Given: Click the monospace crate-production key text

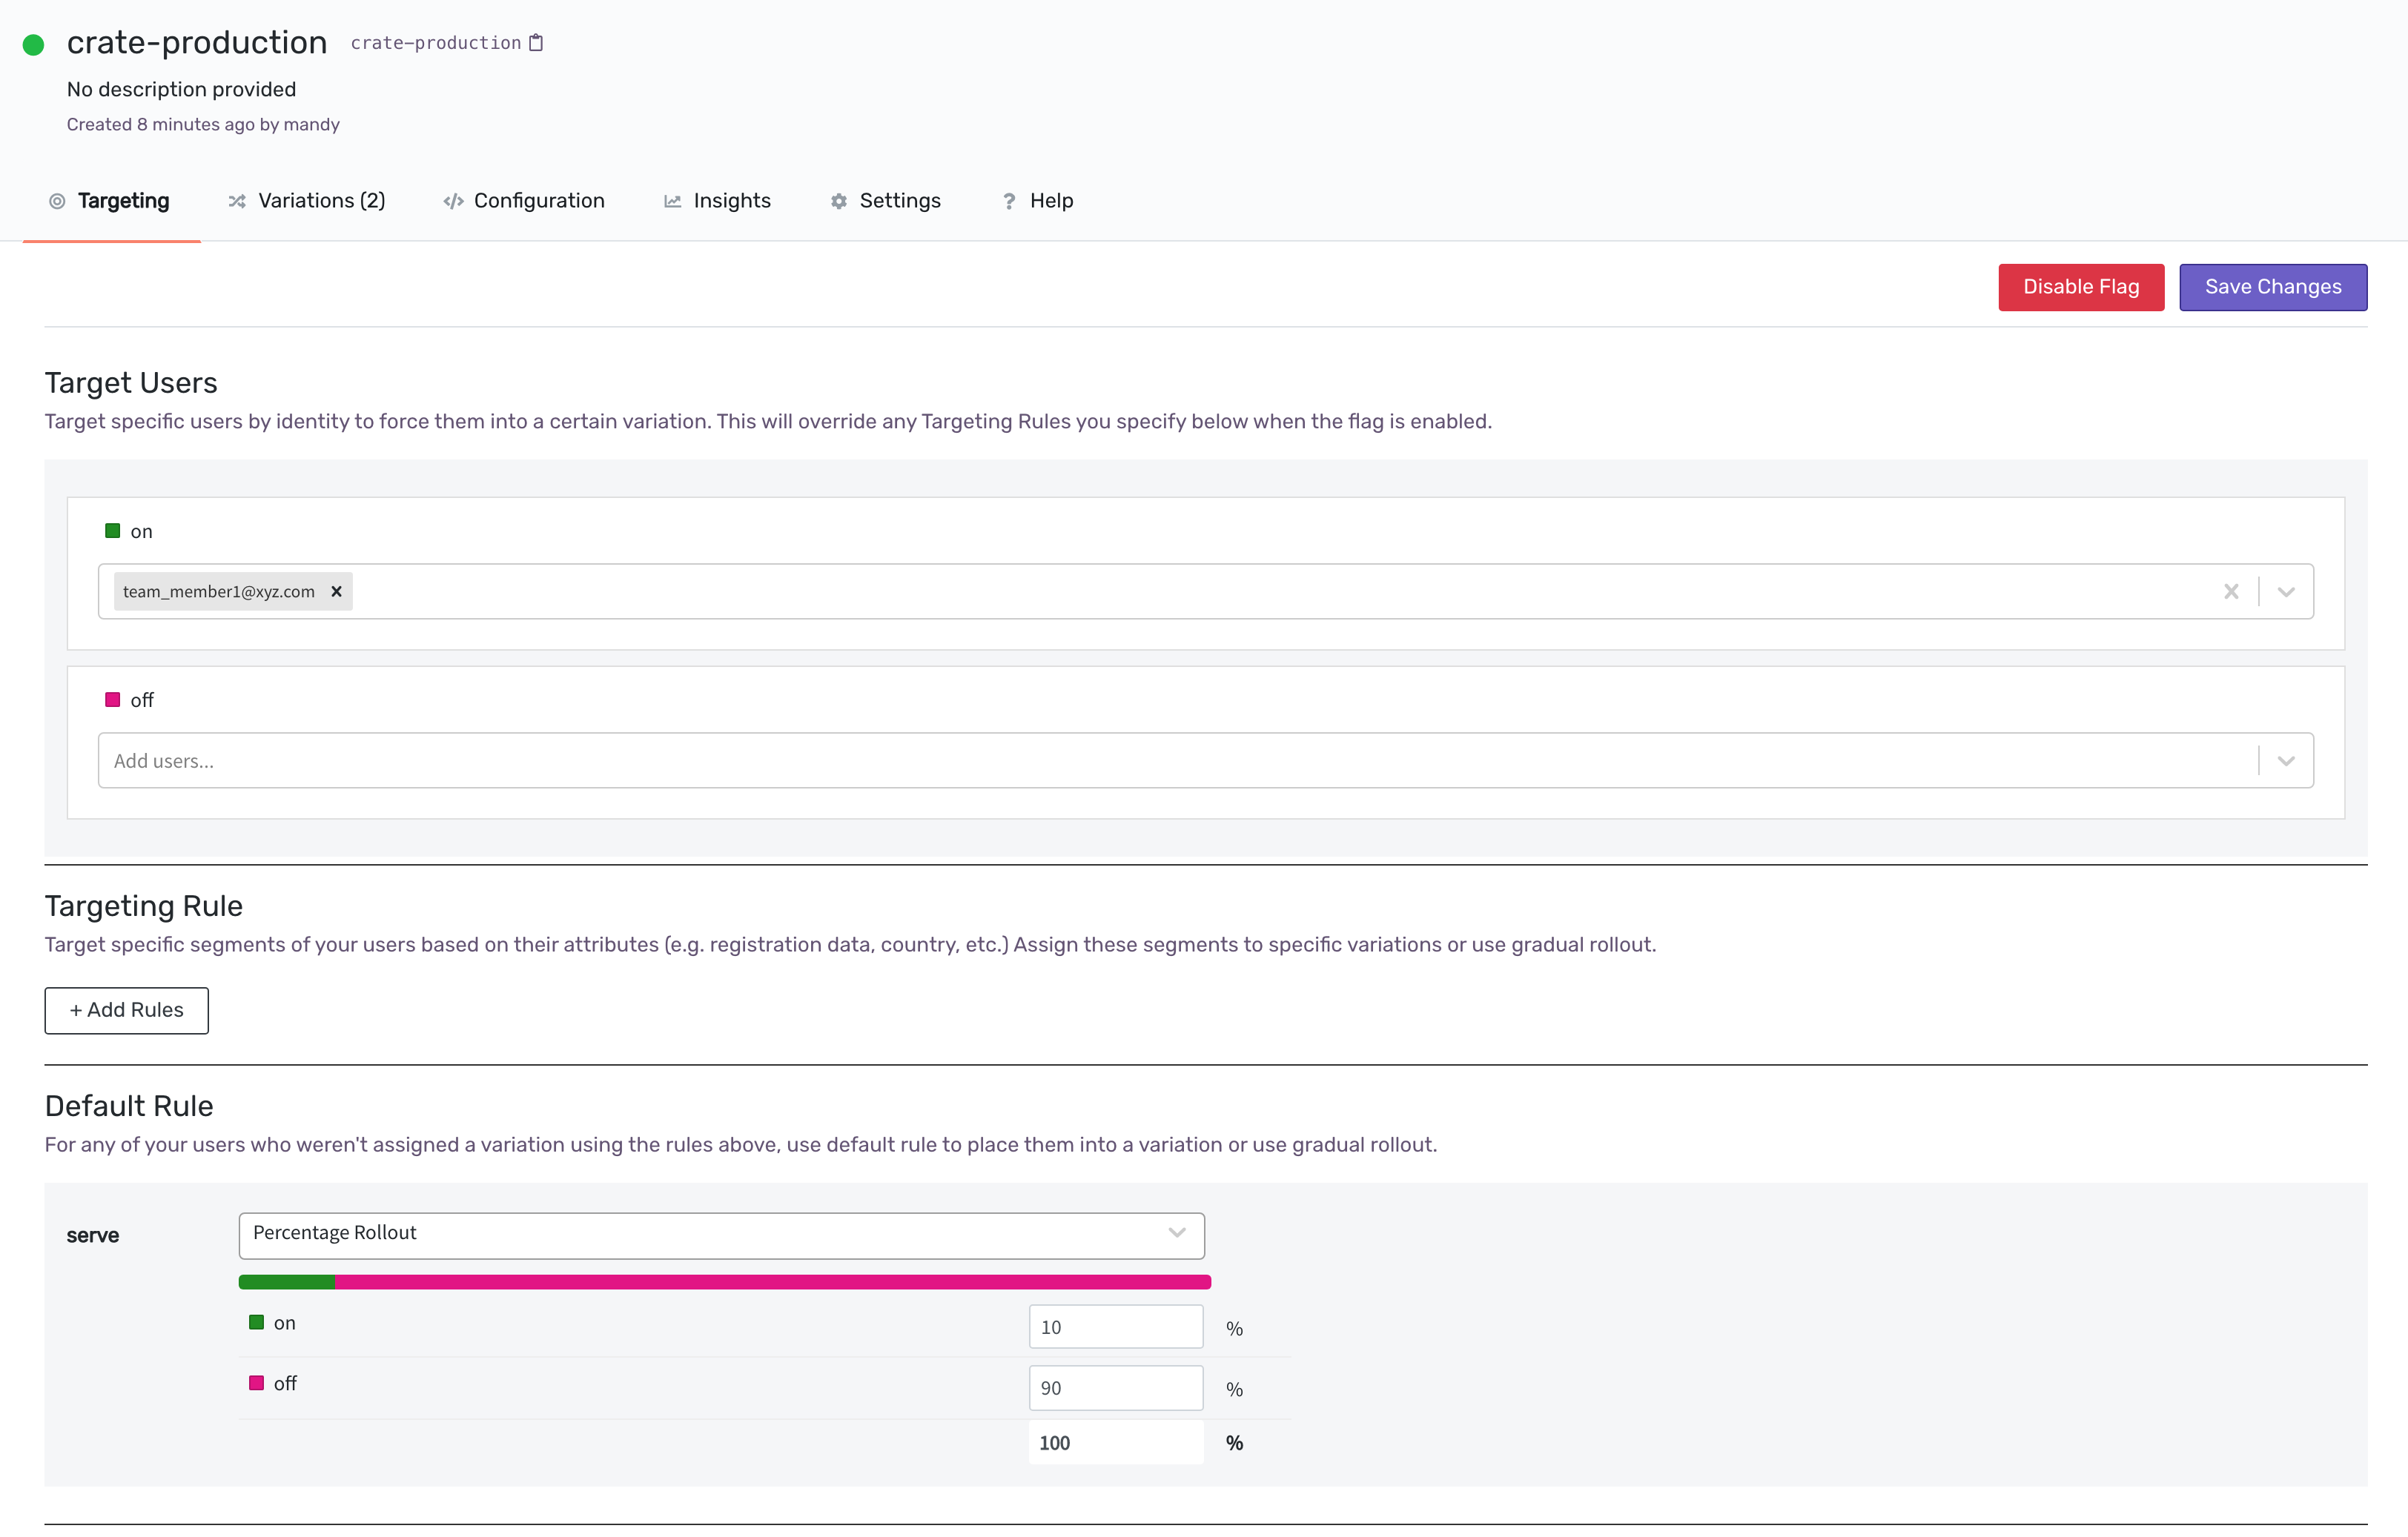Looking at the screenshot, I should click(x=436, y=43).
